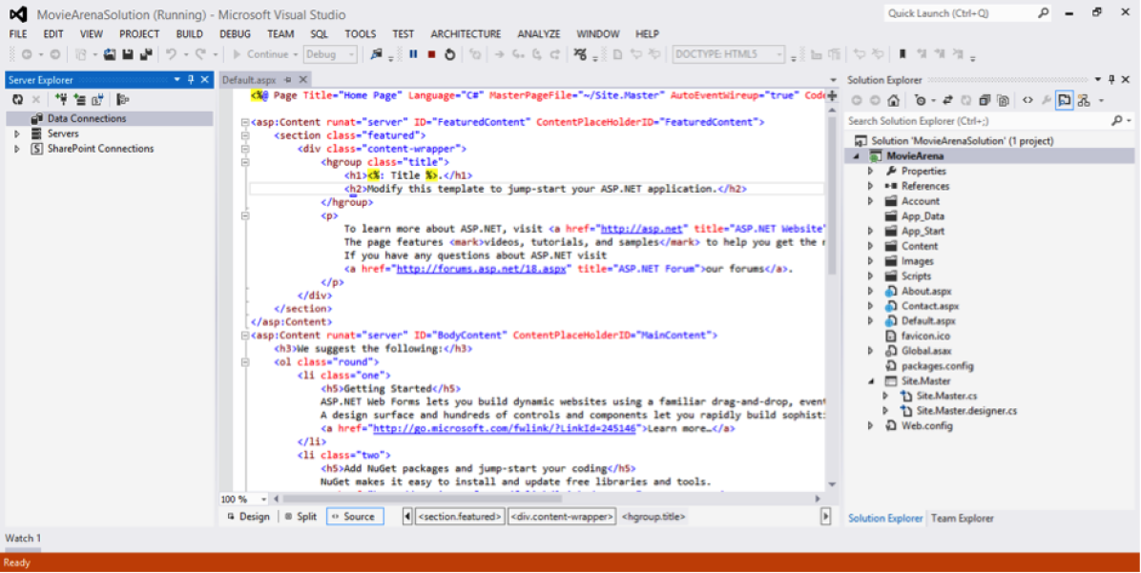
Task: Open the 100 % zoom dropdown
Action: pos(264,500)
